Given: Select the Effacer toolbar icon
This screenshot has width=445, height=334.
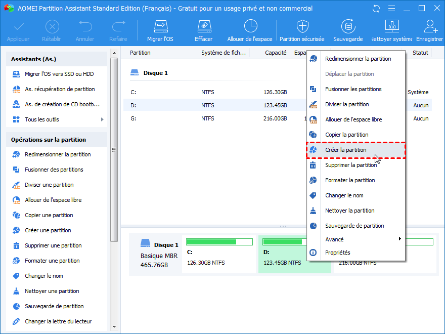Looking at the screenshot, I should (203, 27).
